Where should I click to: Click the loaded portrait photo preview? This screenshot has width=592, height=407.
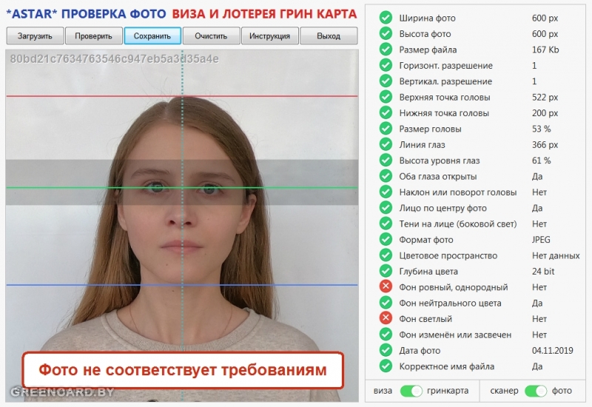tap(182, 226)
